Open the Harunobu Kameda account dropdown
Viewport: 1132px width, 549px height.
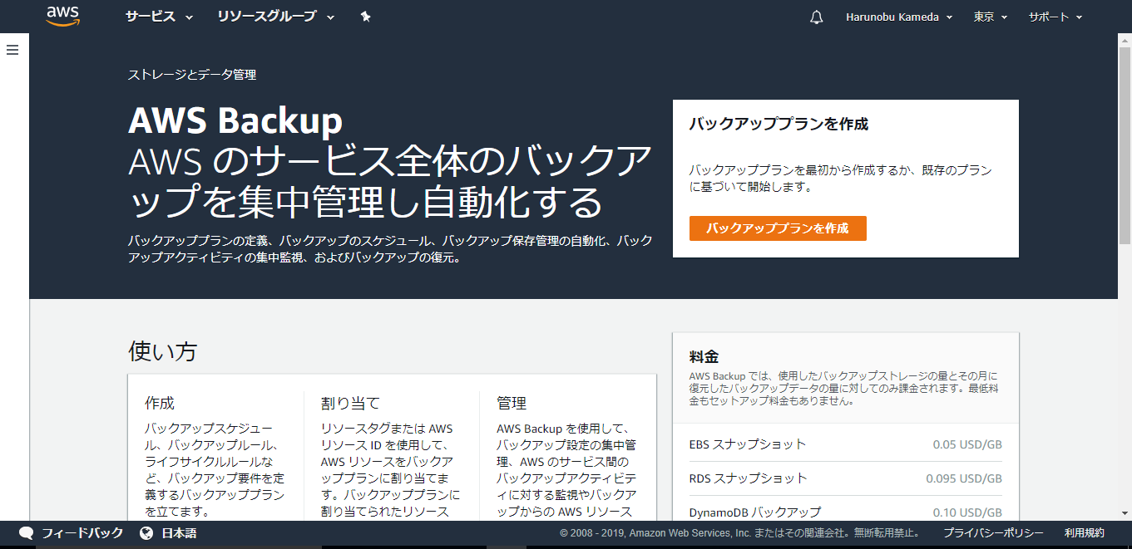(x=899, y=17)
